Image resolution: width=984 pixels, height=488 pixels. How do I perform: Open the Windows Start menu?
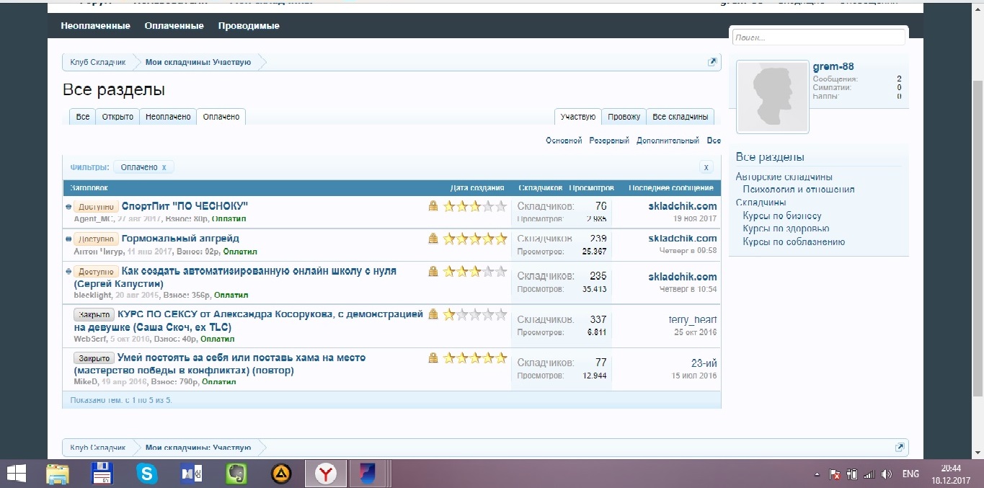point(16,474)
